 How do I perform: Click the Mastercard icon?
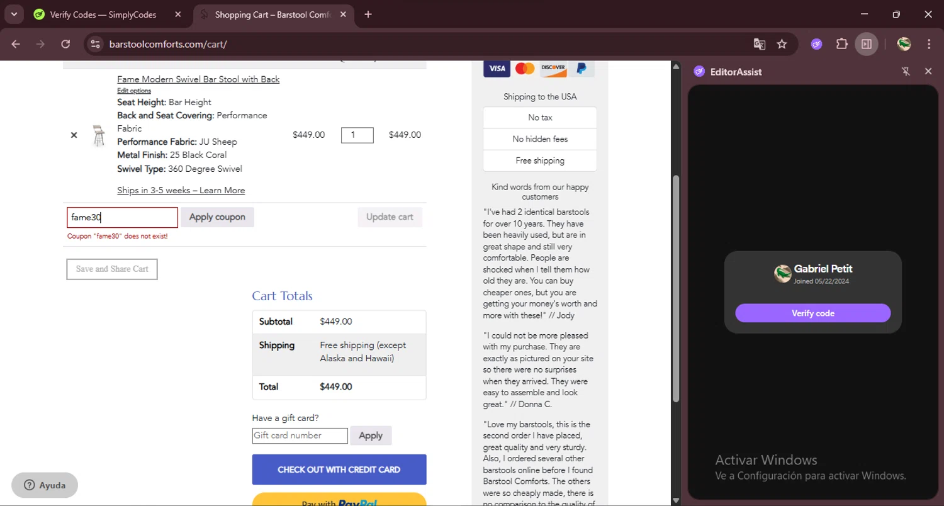coord(525,68)
